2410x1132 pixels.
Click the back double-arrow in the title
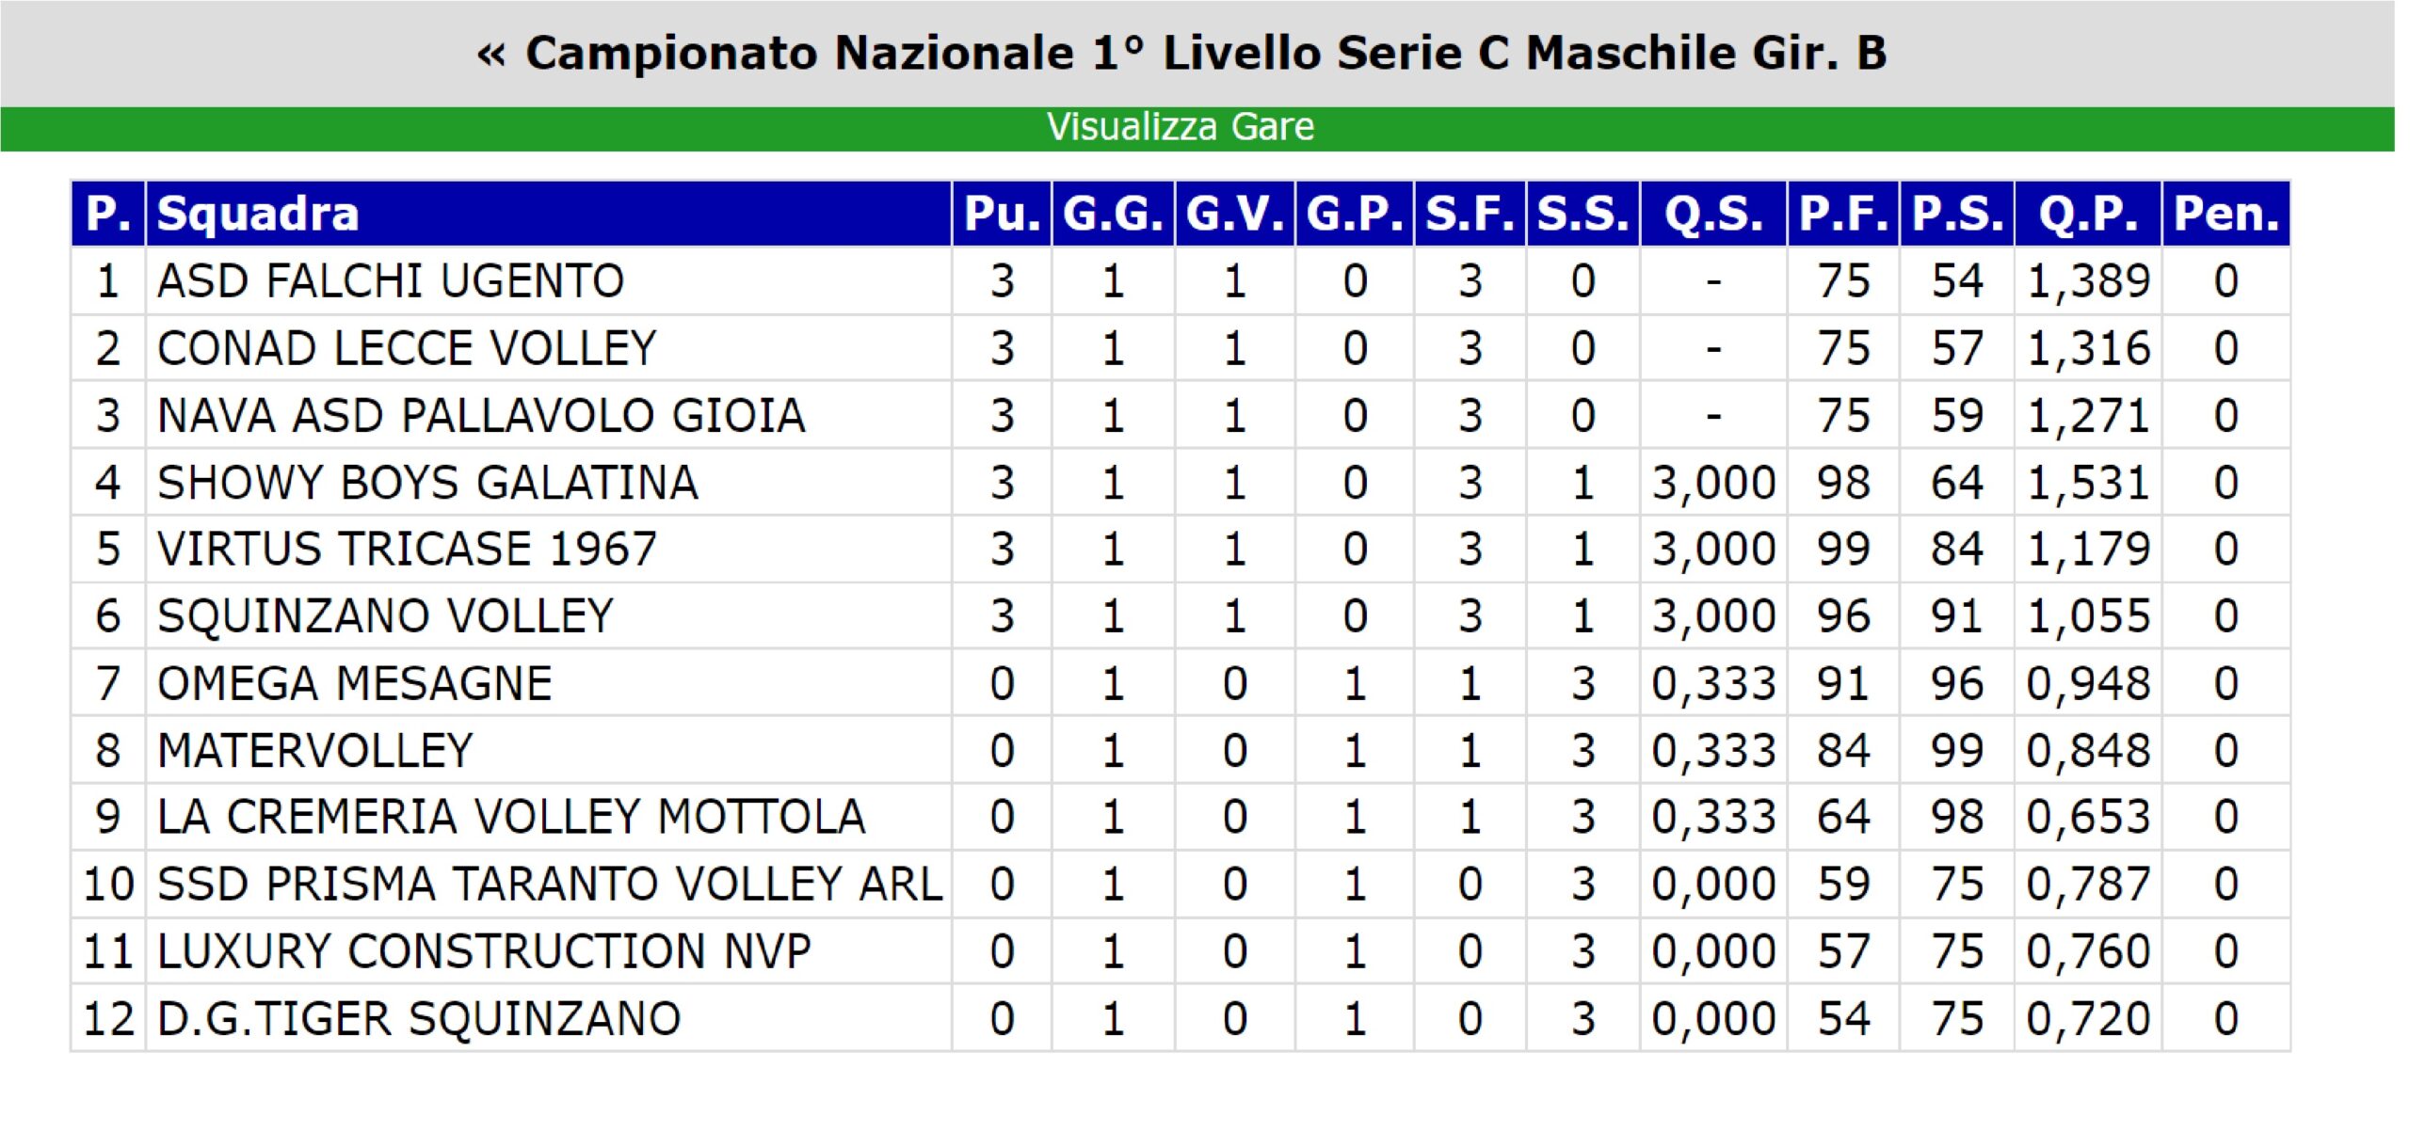491,55
